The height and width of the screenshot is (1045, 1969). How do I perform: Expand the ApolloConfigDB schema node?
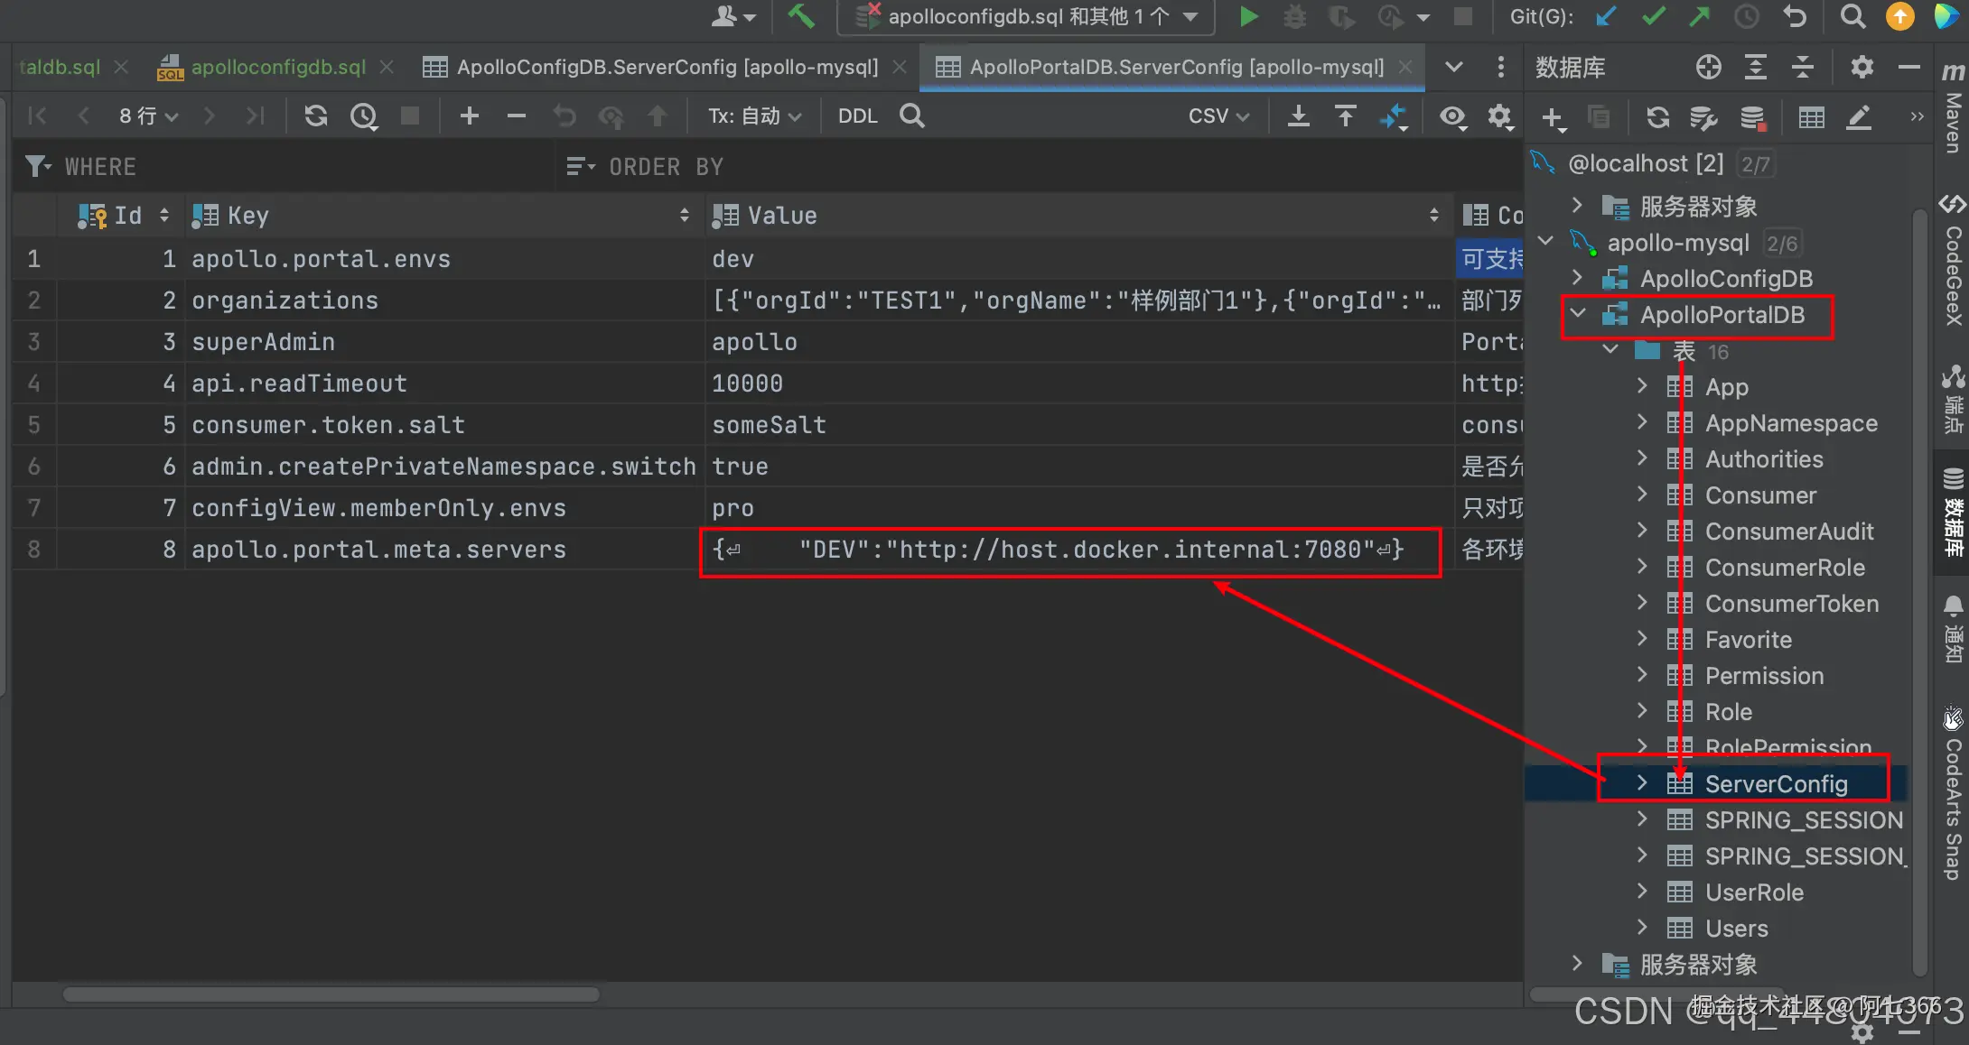point(1578,278)
